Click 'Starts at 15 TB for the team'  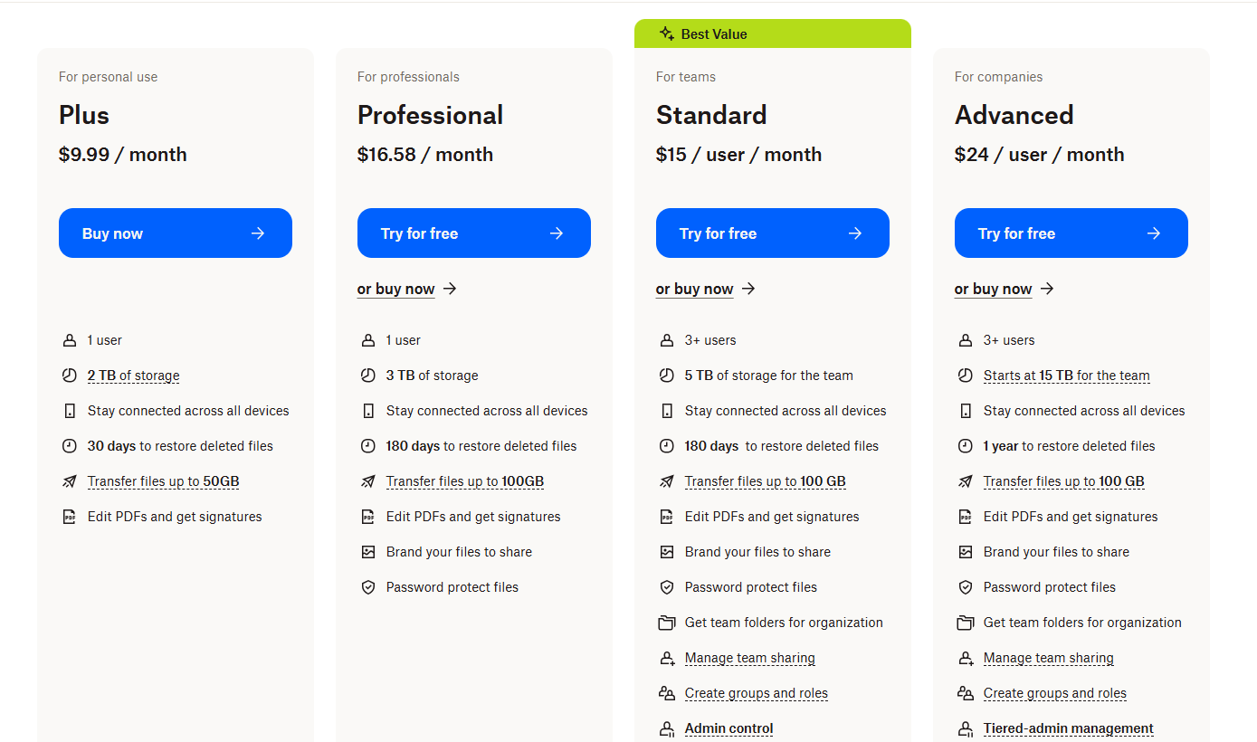[1067, 376]
